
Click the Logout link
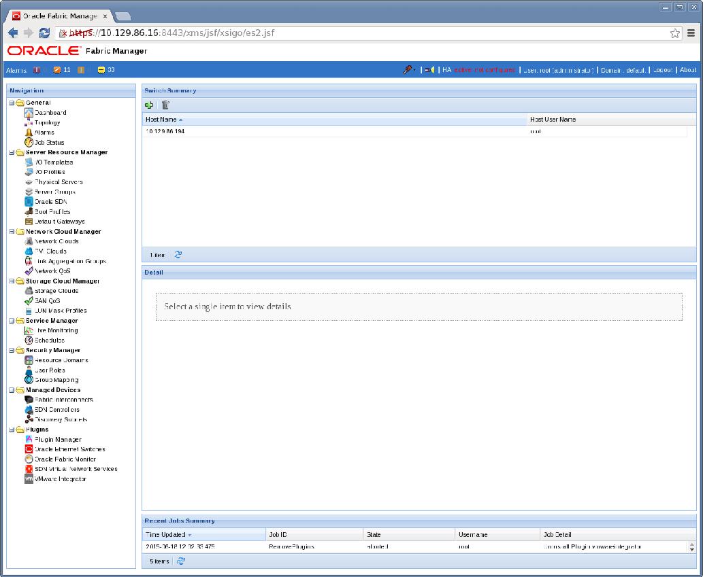click(663, 70)
